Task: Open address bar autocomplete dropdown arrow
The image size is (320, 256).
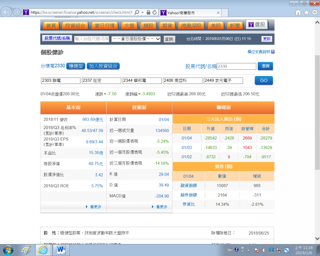Action: pyautogui.click(x=143, y=12)
